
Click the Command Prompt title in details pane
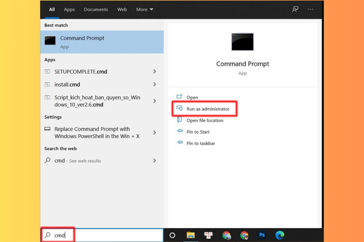click(243, 64)
